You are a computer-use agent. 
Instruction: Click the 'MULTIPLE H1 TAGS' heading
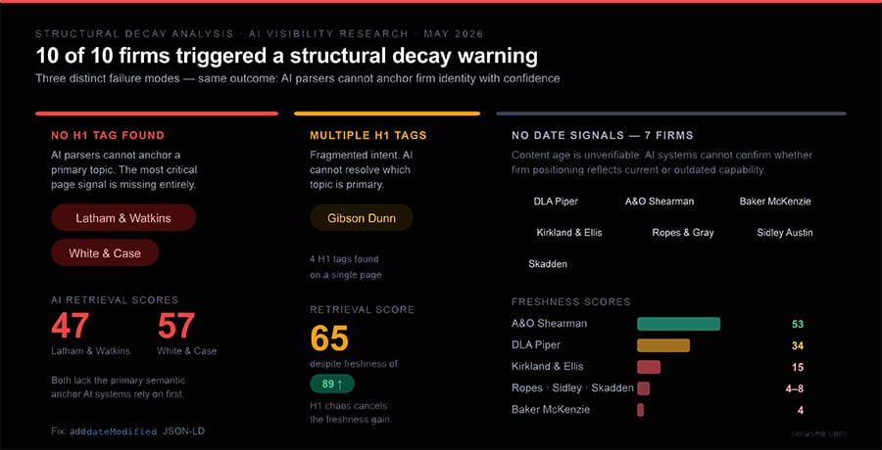point(367,135)
